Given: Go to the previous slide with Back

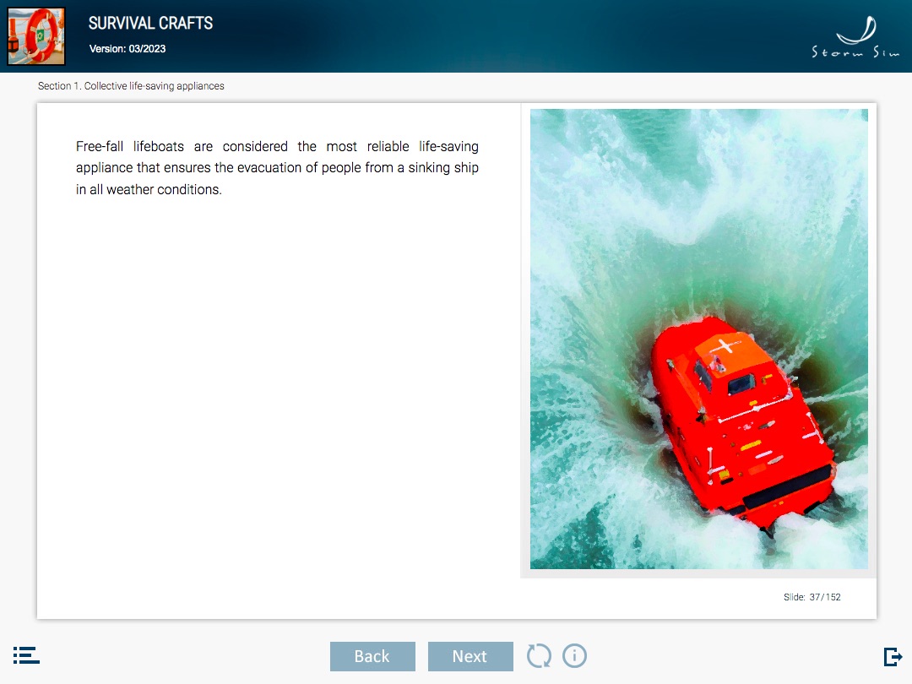Looking at the screenshot, I should [x=372, y=657].
